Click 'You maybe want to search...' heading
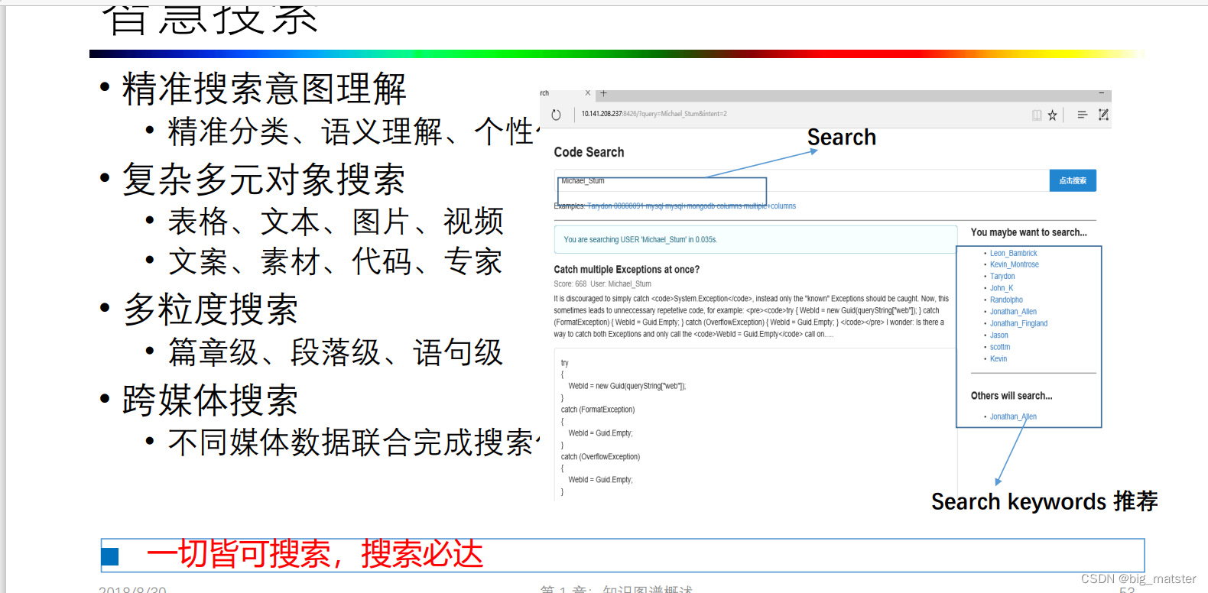The height and width of the screenshot is (593, 1208). [x=1028, y=232]
